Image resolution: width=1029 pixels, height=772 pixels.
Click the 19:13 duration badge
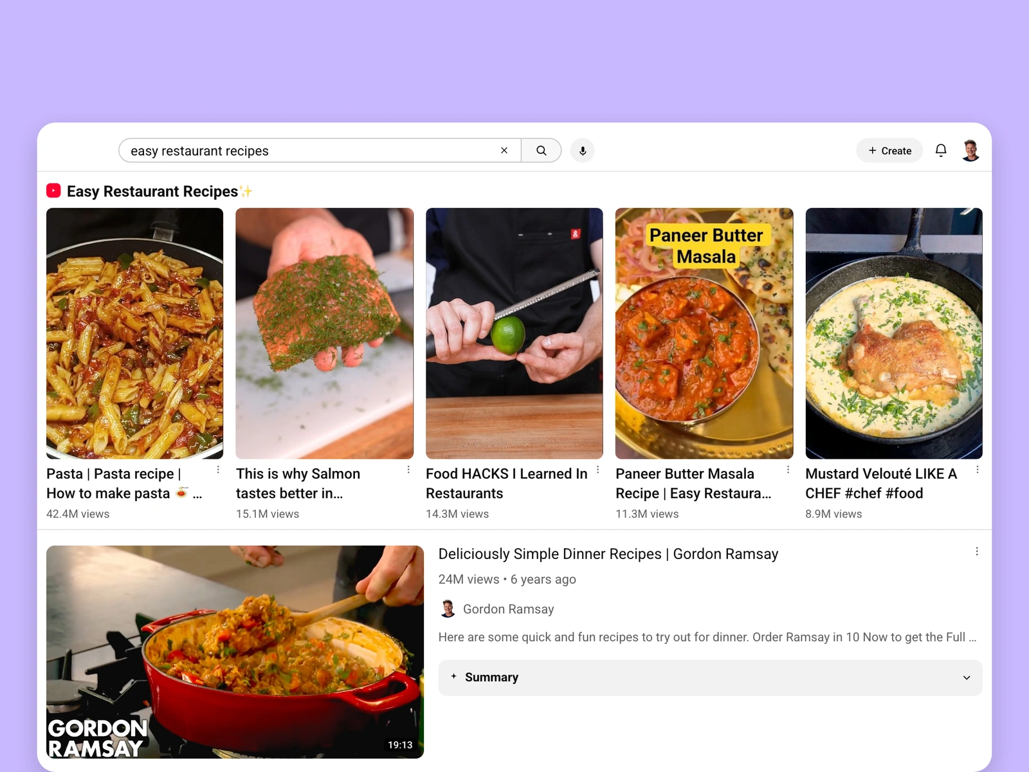click(400, 745)
